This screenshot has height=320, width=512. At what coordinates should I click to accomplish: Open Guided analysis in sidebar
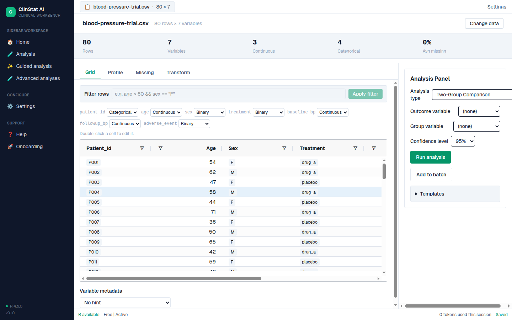37,66
